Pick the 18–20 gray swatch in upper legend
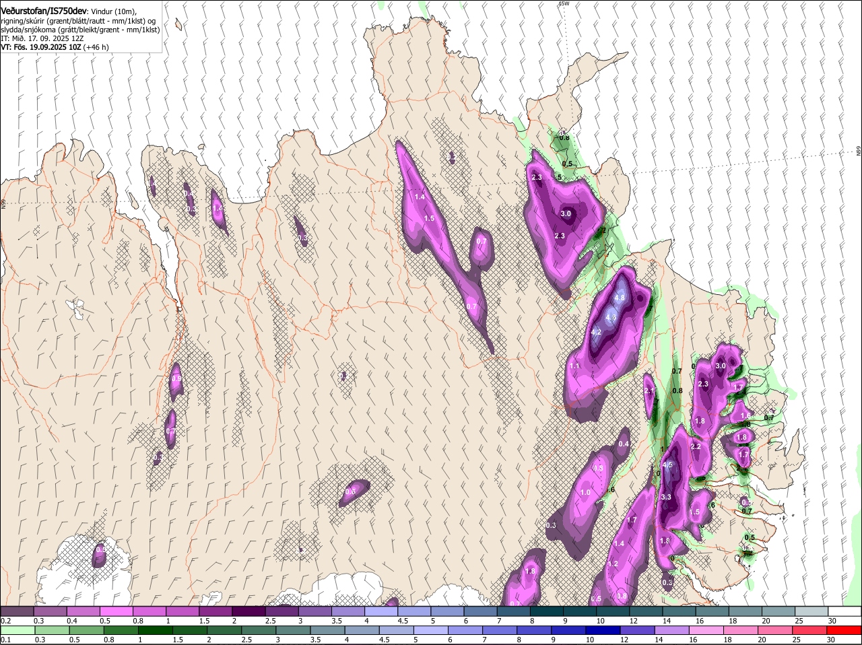Screen dimensions: 862x645 (745, 611)
